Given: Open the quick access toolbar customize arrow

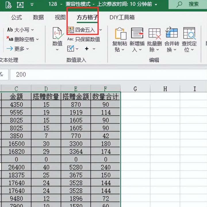Looking at the screenshot, I should pos(32,5).
